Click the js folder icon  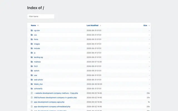32,53
